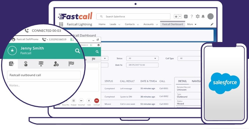Select the DETAIL tab
249x129 pixels.
click(x=182, y=81)
